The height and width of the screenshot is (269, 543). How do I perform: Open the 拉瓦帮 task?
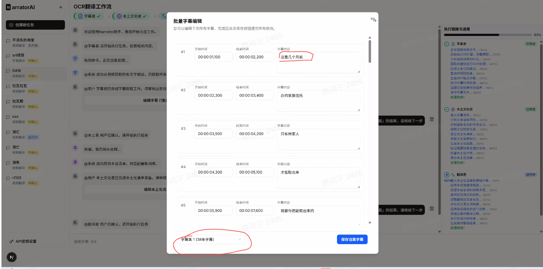pos(35,103)
